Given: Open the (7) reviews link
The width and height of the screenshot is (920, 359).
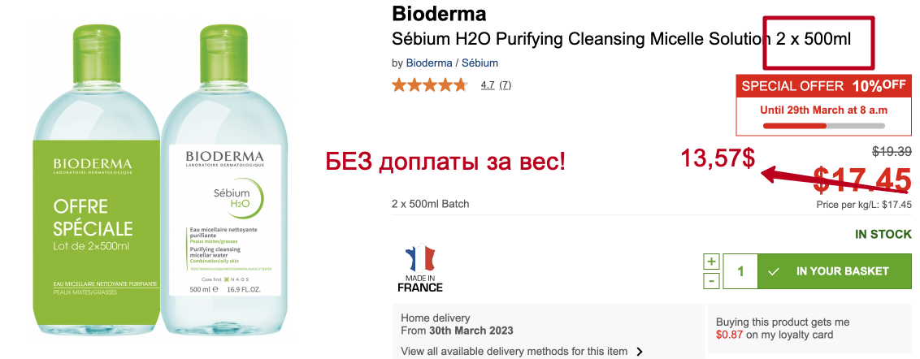Looking at the screenshot, I should tap(506, 84).
